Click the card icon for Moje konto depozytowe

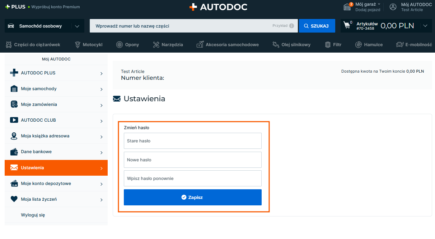click(14, 184)
